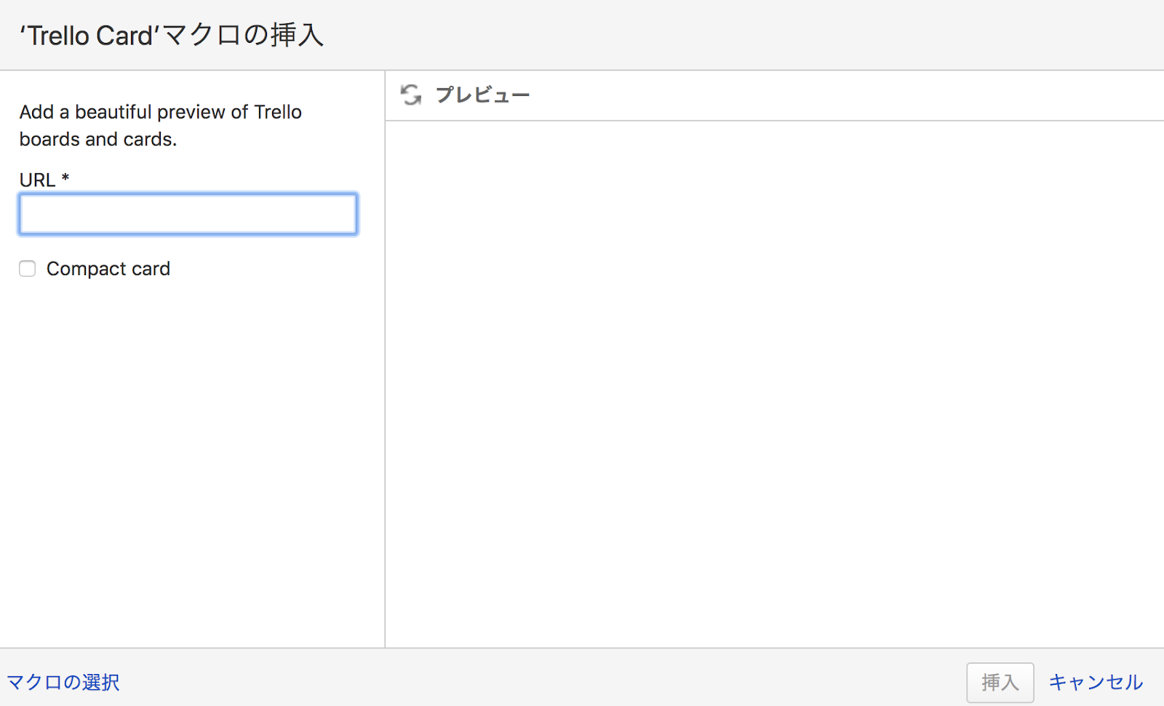The height and width of the screenshot is (706, 1164).
Task: Open the マクロの選択 macro selection link
Action: click(x=63, y=682)
